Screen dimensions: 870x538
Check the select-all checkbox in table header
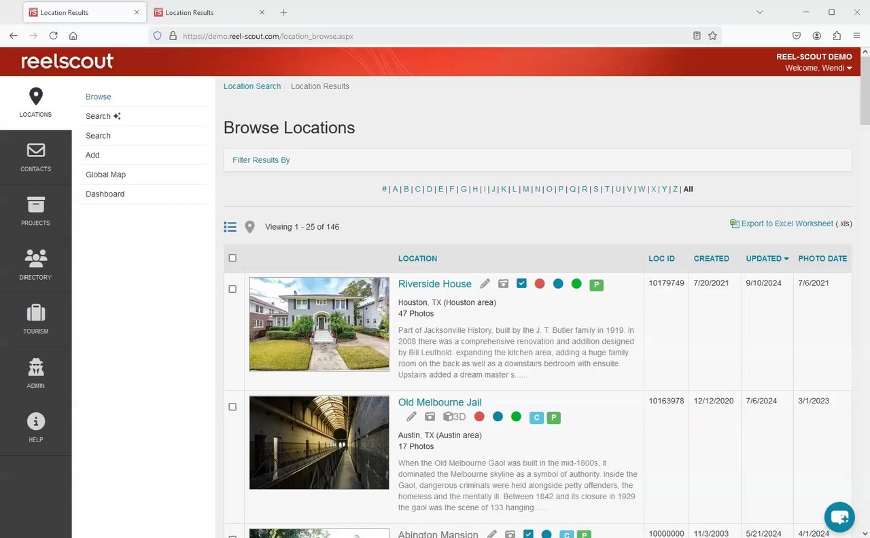tap(232, 258)
